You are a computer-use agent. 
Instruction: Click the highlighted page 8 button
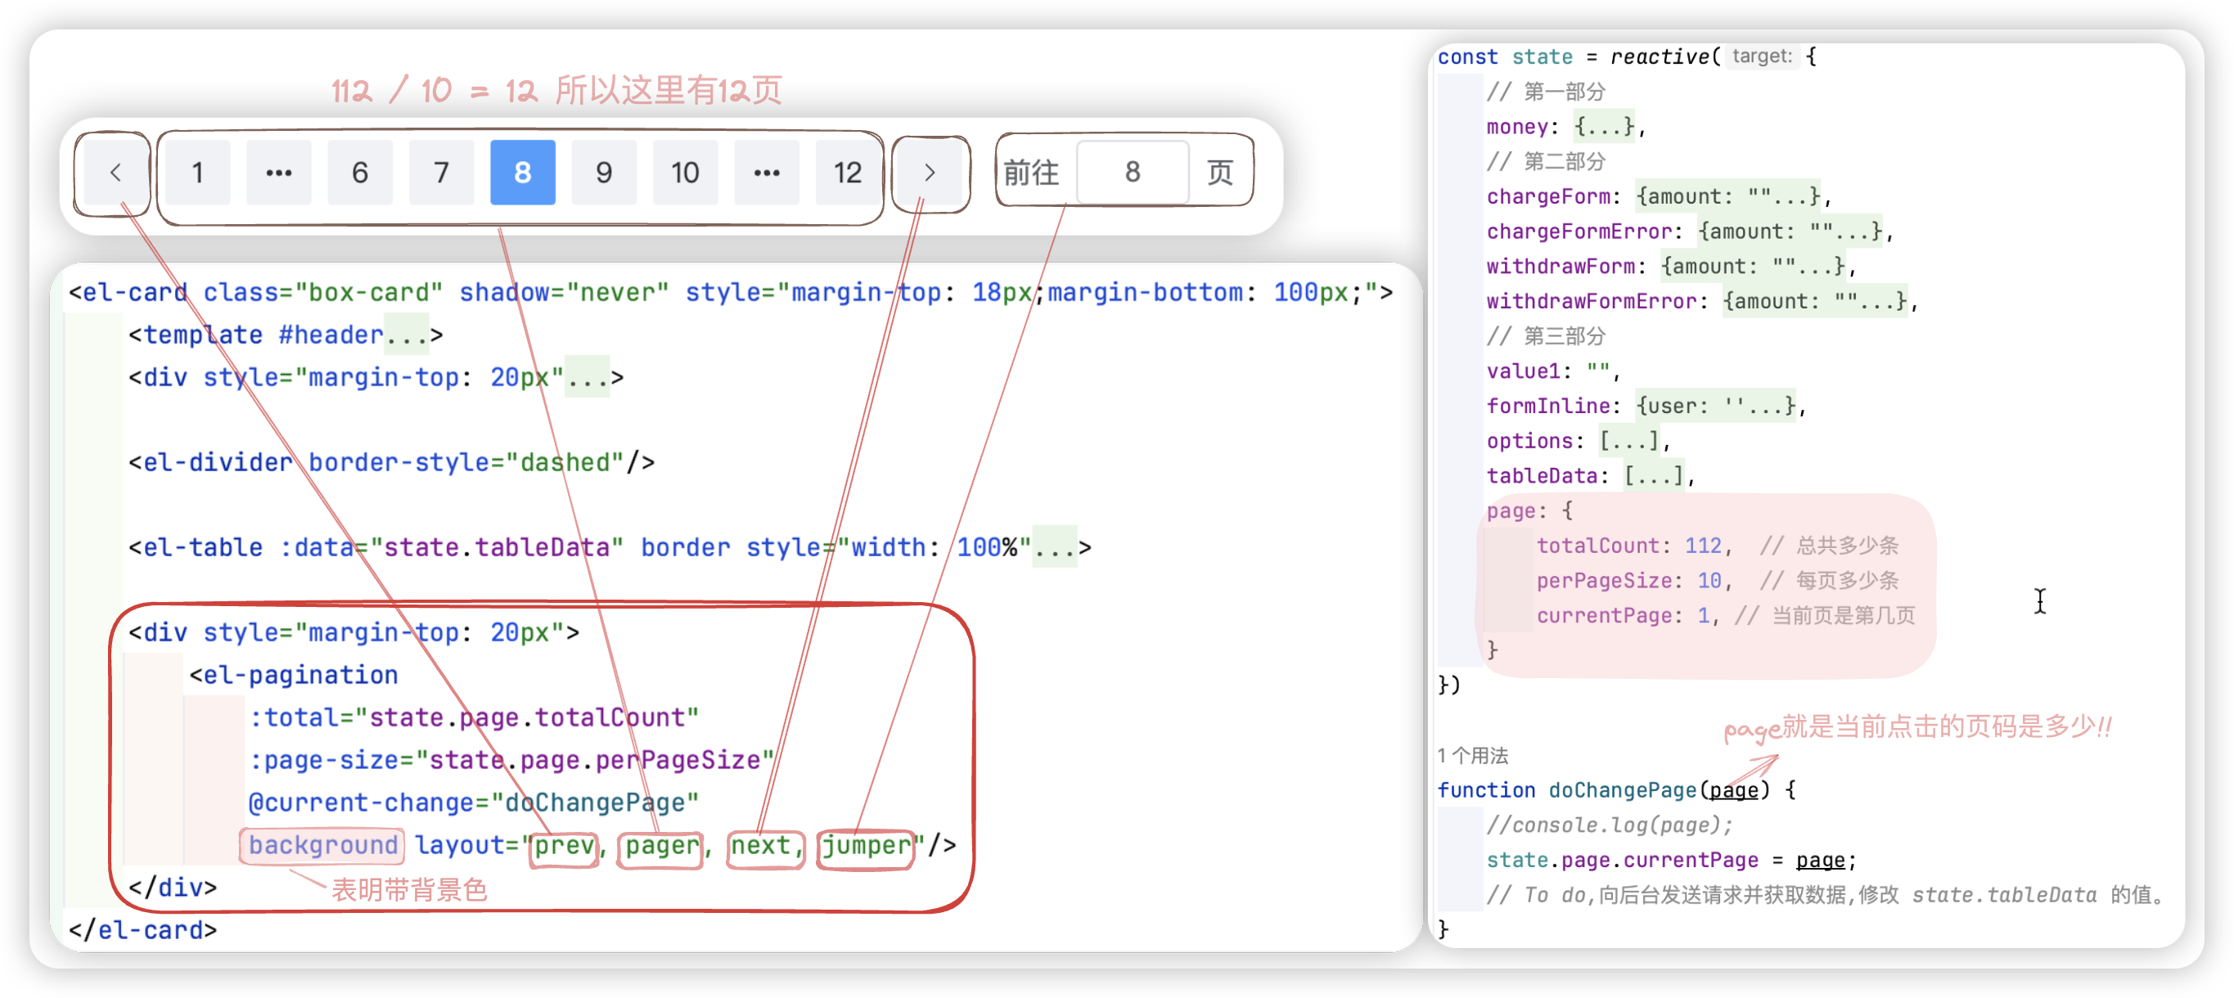click(x=522, y=173)
